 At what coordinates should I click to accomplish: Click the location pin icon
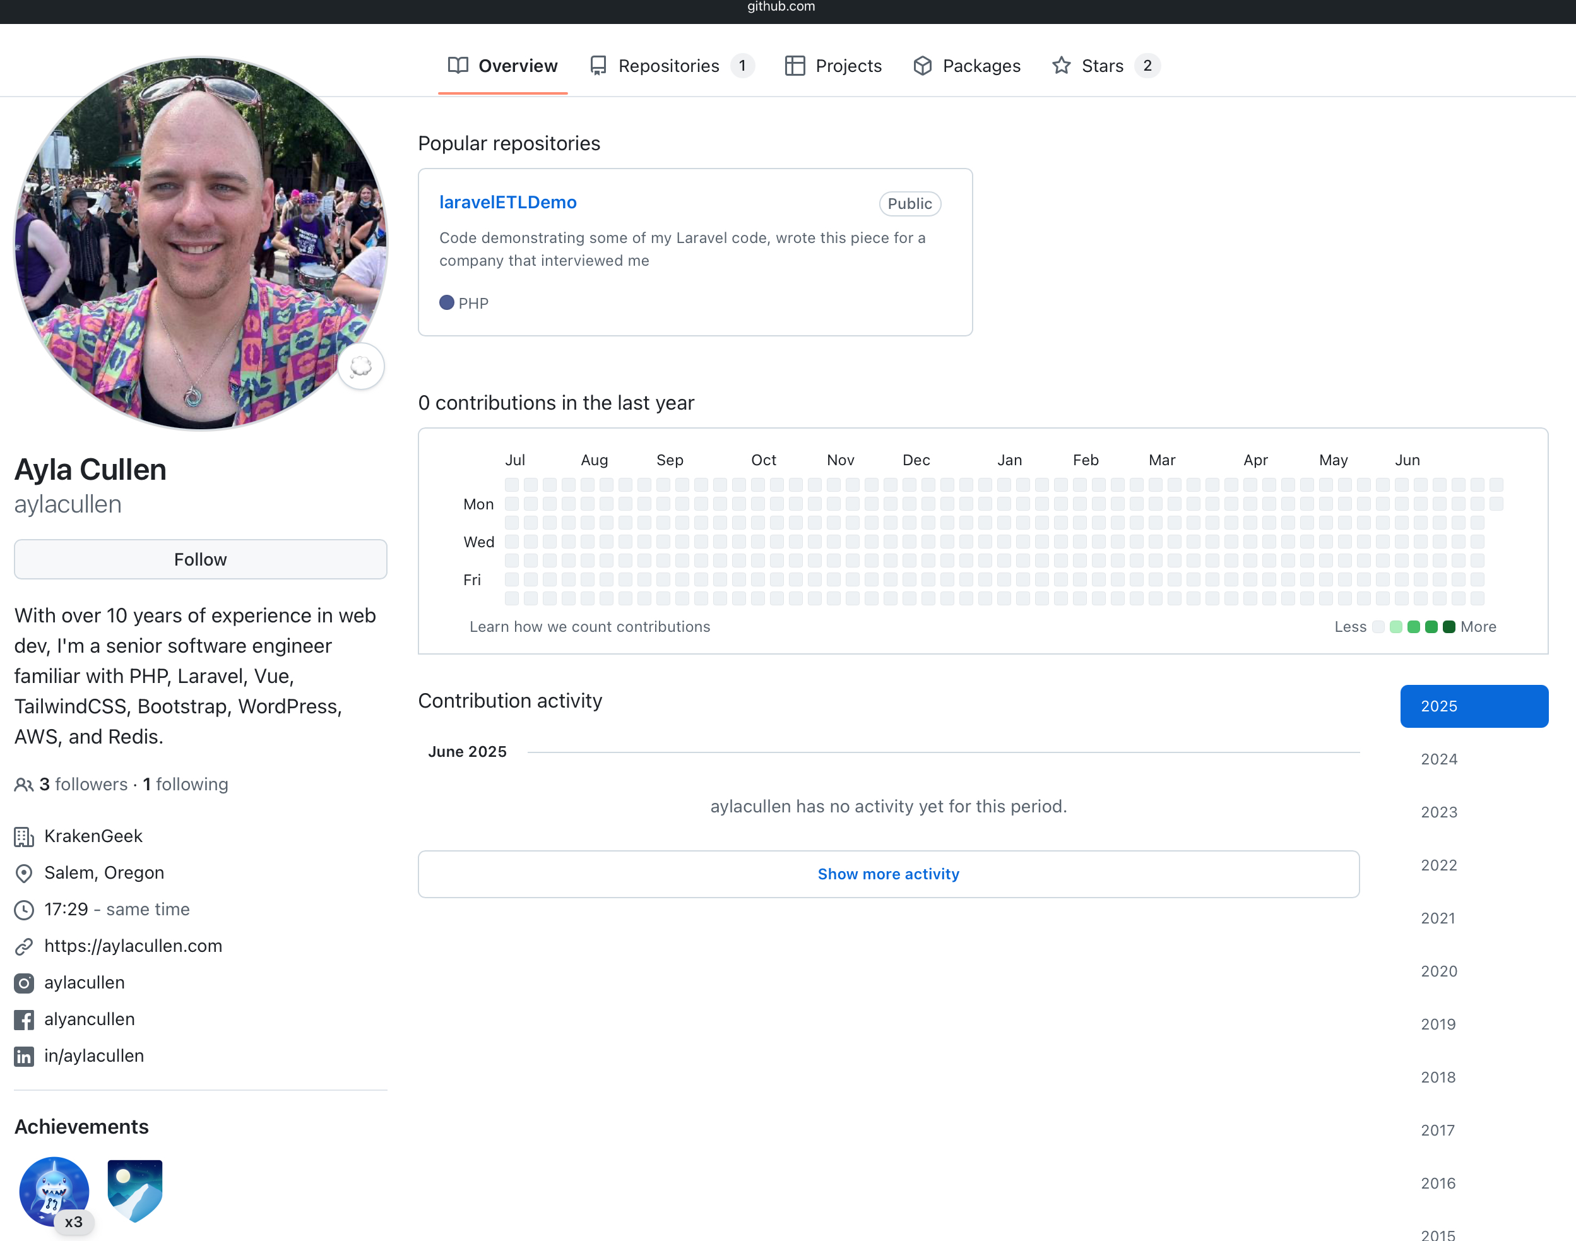click(x=24, y=874)
